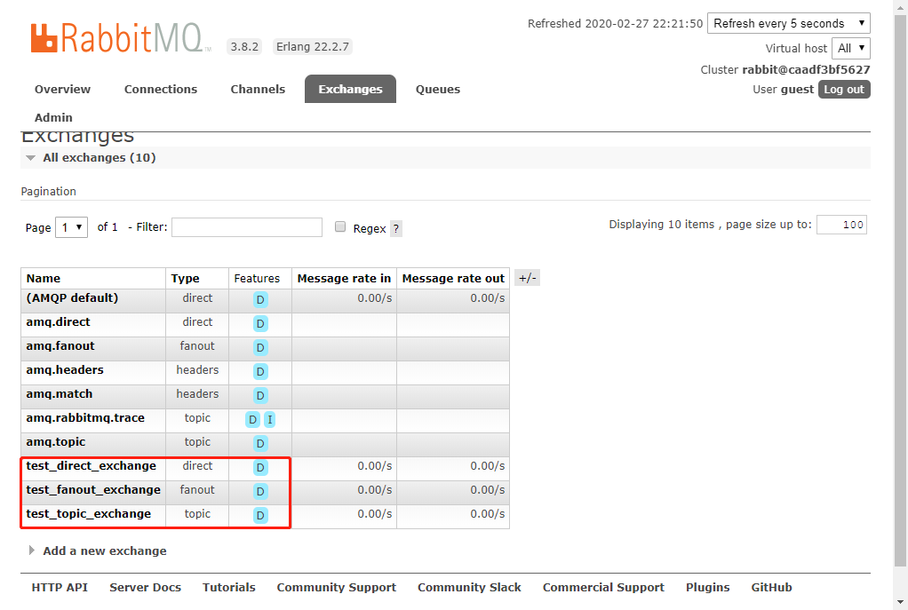Toggle the Regex filter checkbox
Viewport: 908px width, 610px height.
tap(340, 227)
